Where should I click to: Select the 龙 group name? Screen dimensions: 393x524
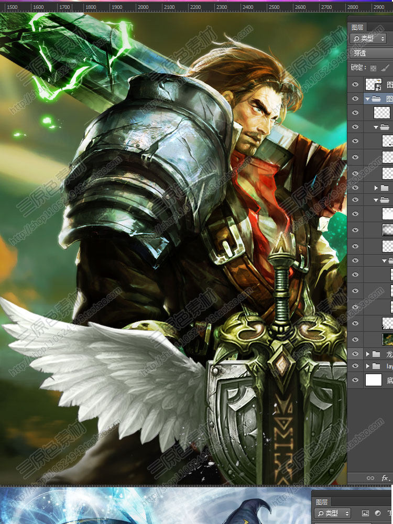(x=390, y=354)
